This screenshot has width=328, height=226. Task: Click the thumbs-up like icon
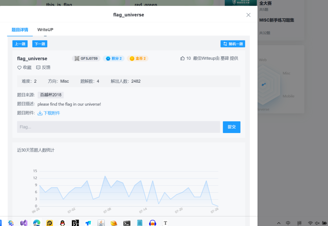(183, 58)
